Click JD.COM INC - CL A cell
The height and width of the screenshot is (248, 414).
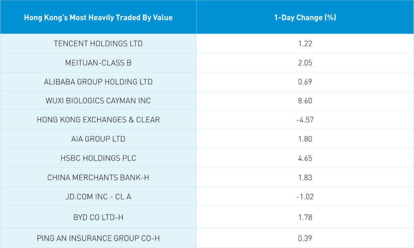point(98,197)
